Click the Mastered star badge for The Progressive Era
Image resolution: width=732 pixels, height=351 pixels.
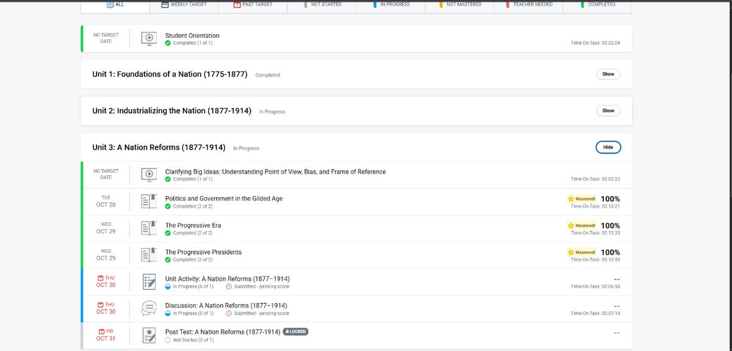pyautogui.click(x=581, y=225)
